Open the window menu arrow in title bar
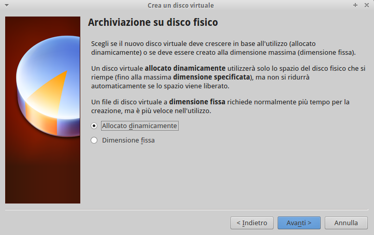The image size is (374, 235). [x=7, y=5]
